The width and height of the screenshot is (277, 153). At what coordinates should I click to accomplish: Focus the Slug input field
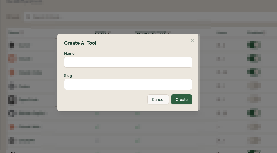128,84
